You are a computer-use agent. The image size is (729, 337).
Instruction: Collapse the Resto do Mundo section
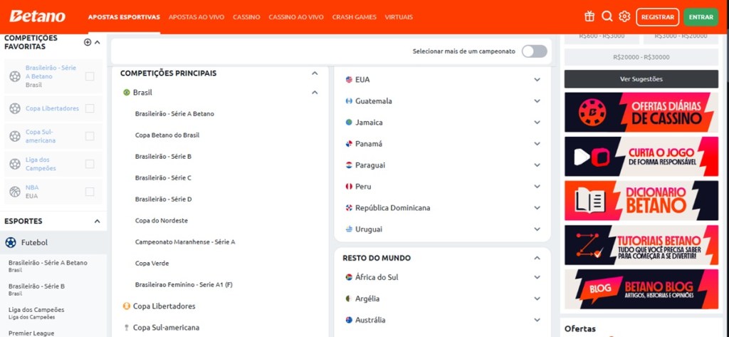coord(537,258)
